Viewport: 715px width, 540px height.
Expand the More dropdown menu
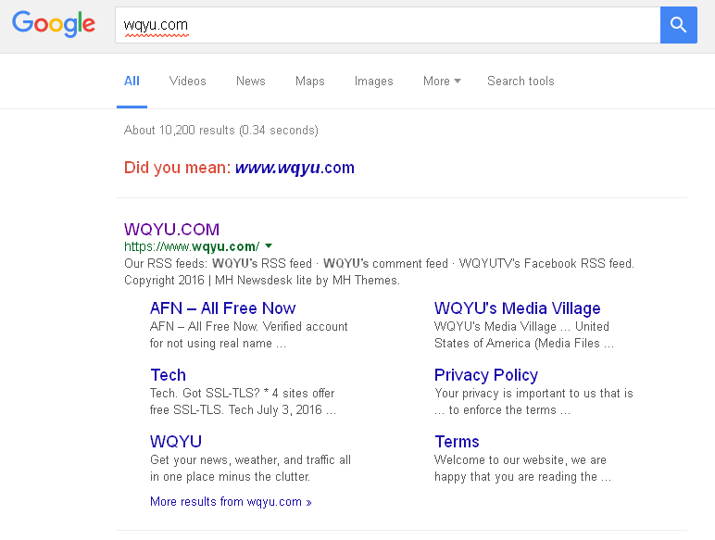[442, 82]
